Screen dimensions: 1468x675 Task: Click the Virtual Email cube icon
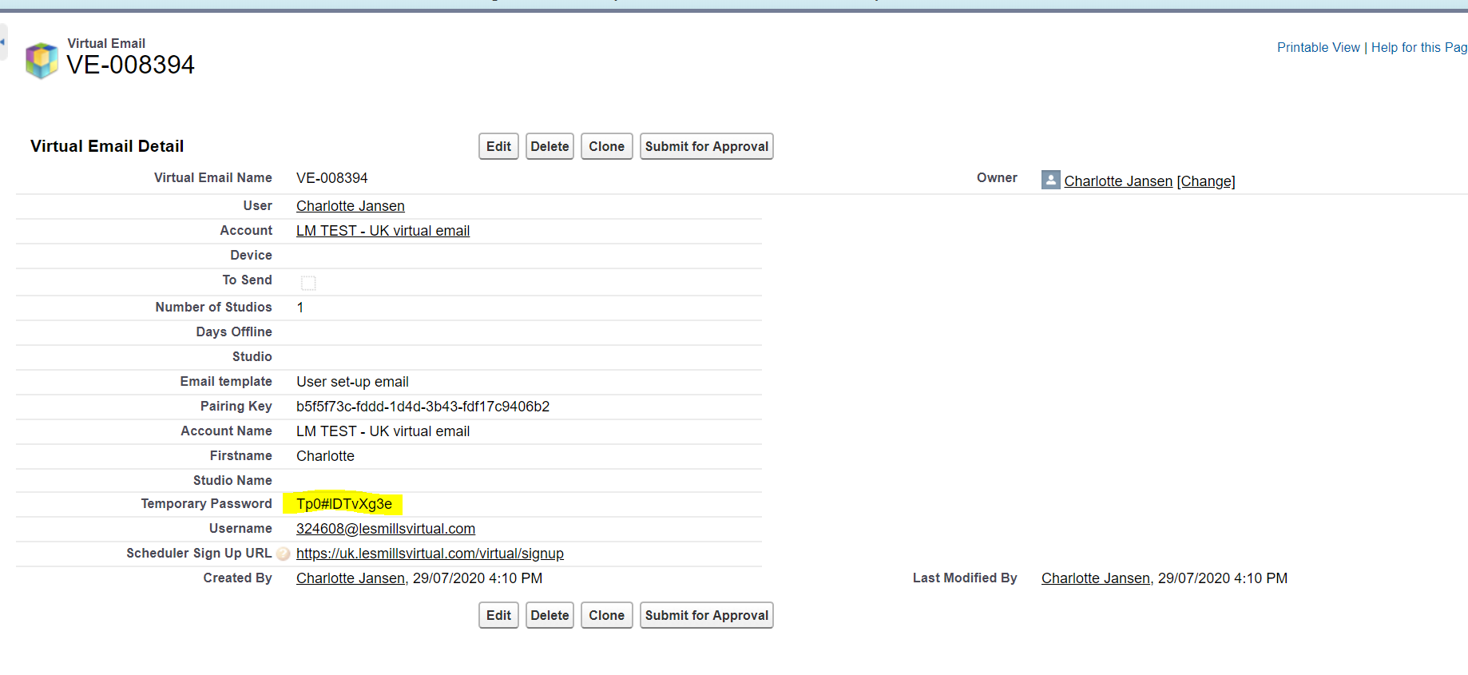click(x=42, y=61)
